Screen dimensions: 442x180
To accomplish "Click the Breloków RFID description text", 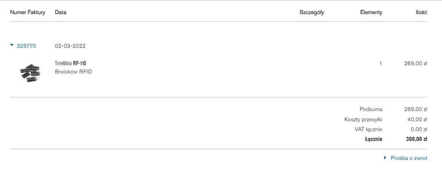I will (x=73, y=71).
